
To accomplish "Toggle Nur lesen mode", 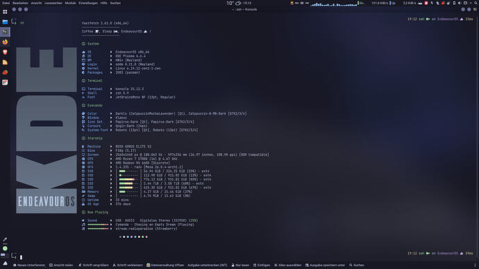I will point(240,265).
